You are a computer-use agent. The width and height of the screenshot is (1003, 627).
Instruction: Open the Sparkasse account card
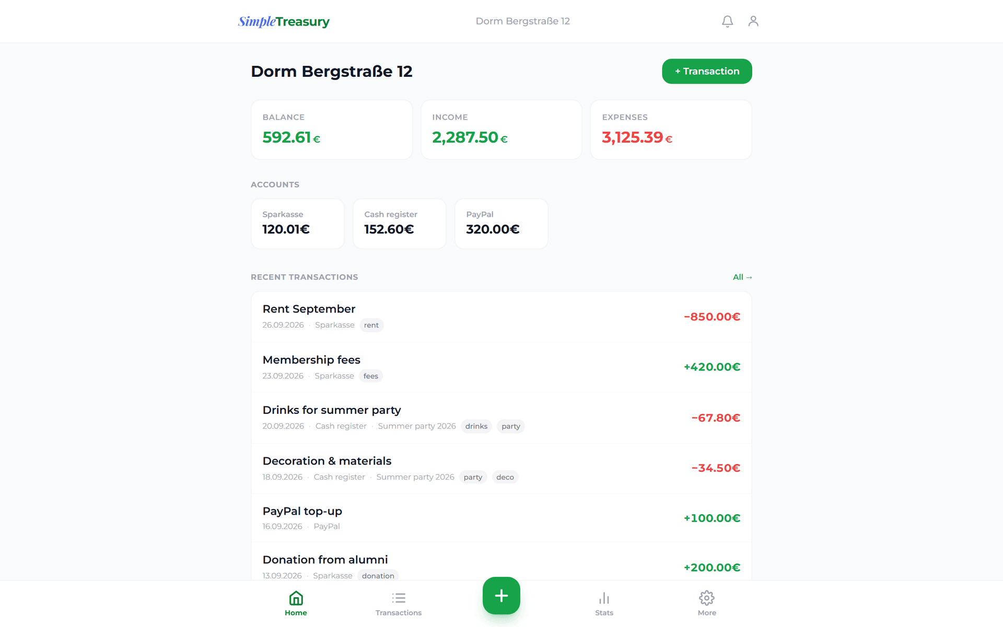pos(298,224)
